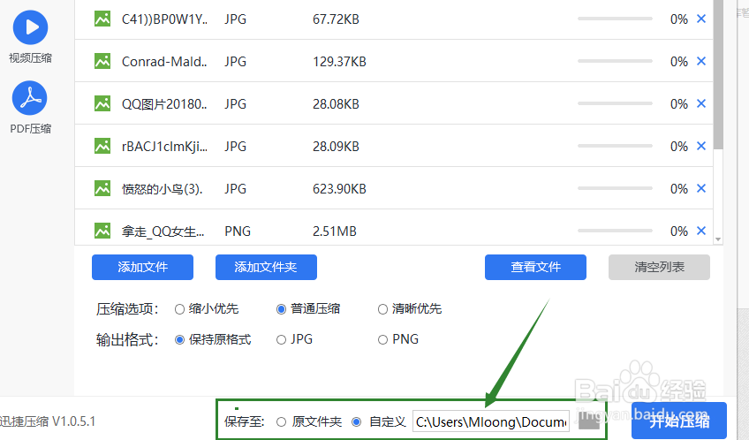Click image icon for 愤怒的小鸟(3) file

click(x=102, y=188)
